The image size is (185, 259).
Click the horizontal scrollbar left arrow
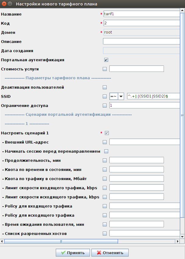click(x=2, y=241)
